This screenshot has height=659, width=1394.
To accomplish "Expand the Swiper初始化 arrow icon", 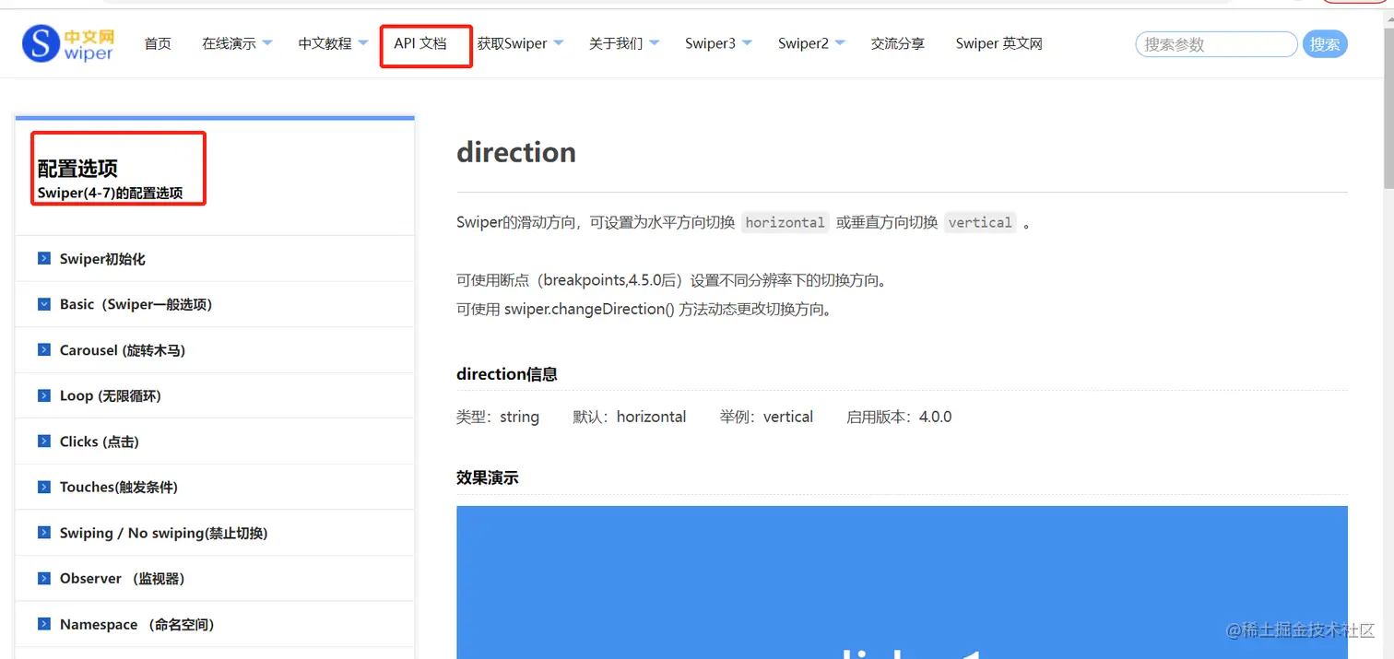I will [43, 259].
